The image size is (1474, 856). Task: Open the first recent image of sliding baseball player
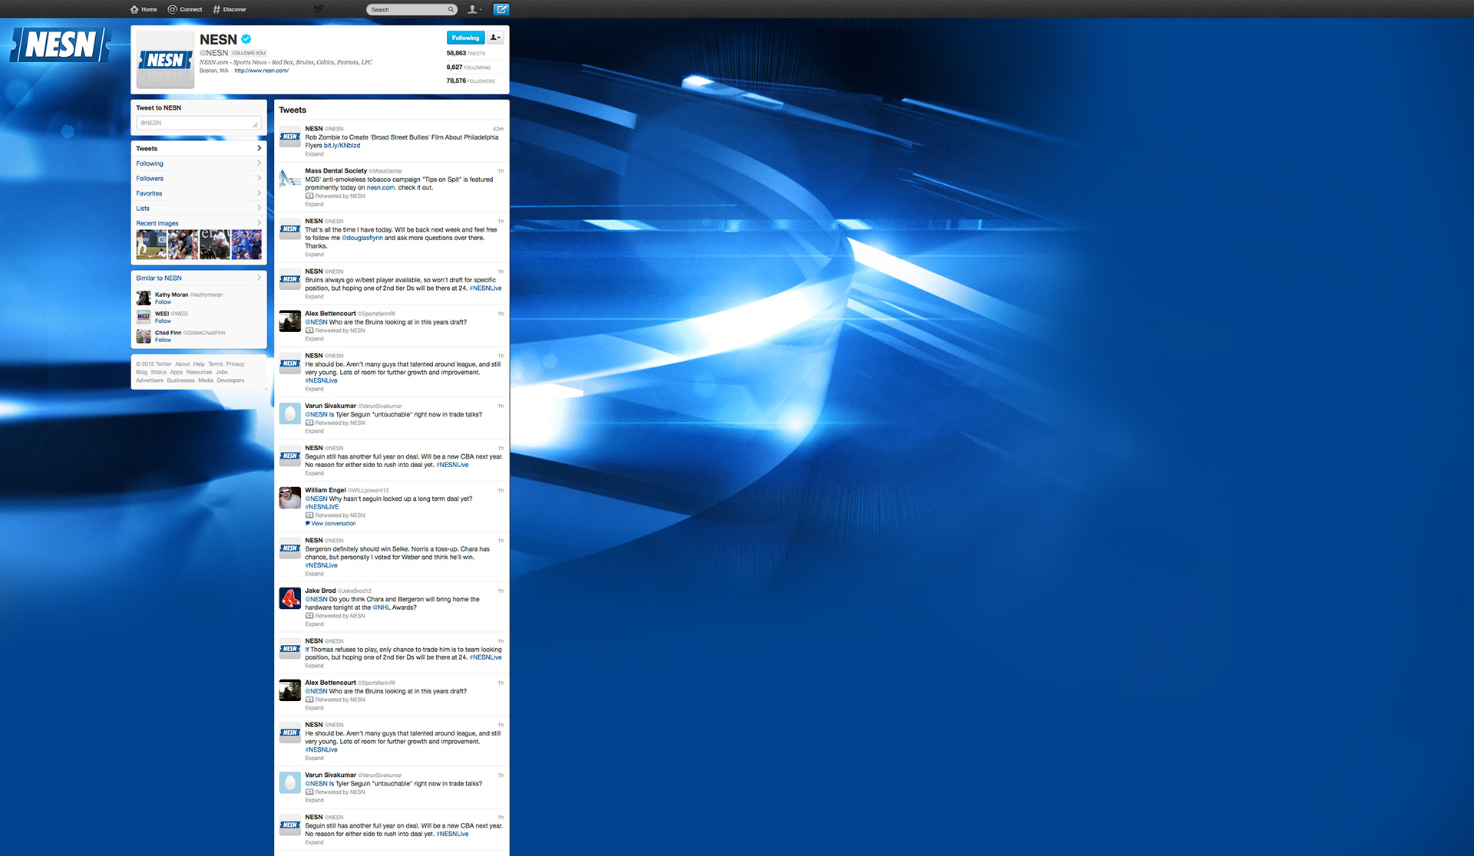tap(152, 245)
